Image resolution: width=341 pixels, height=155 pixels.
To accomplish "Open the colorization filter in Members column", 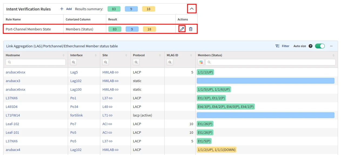I will (x=201, y=62).
